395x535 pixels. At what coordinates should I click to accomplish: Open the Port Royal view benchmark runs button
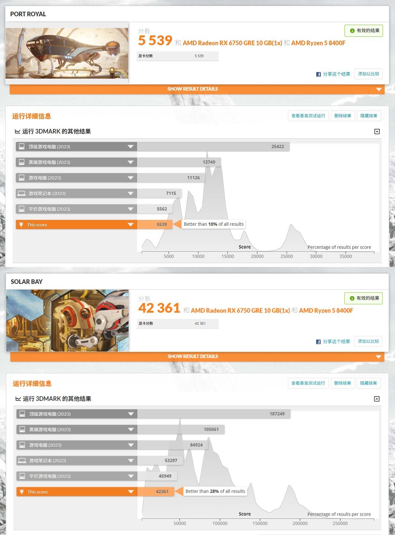click(x=308, y=116)
